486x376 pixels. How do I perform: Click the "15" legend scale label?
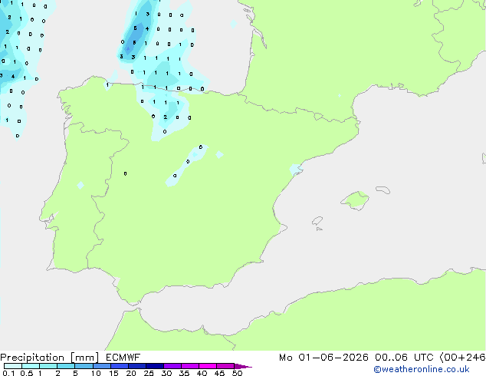click(x=113, y=373)
